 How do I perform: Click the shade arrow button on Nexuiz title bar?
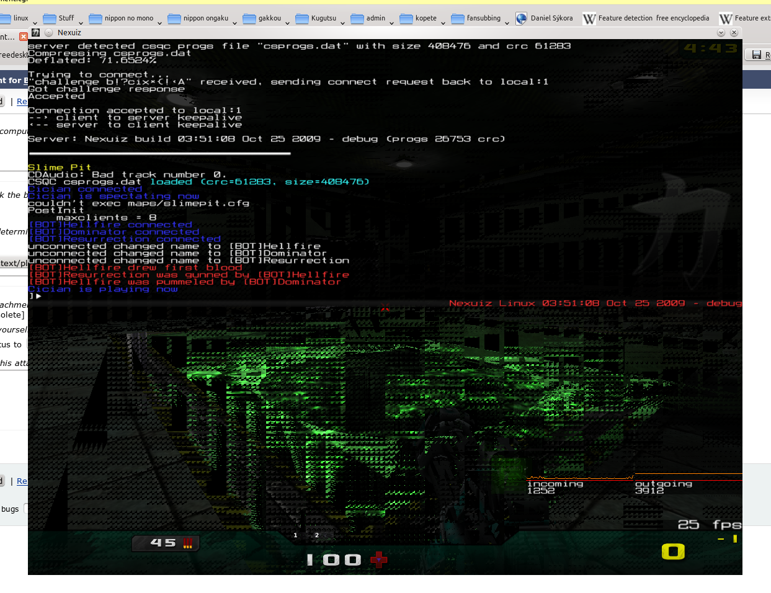pyautogui.click(x=721, y=33)
